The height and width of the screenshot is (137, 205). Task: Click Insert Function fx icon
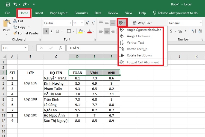60,48
